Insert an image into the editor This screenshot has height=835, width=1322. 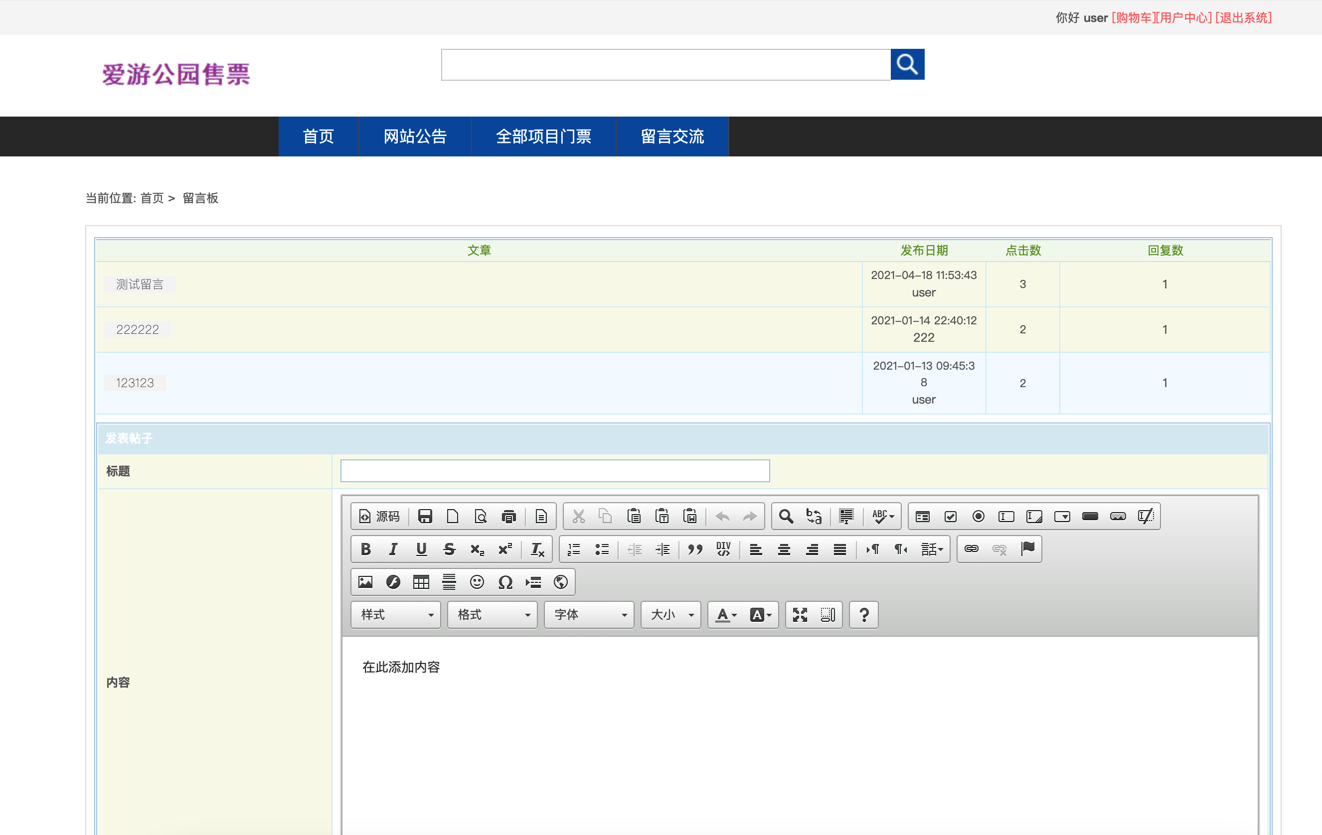tap(365, 581)
